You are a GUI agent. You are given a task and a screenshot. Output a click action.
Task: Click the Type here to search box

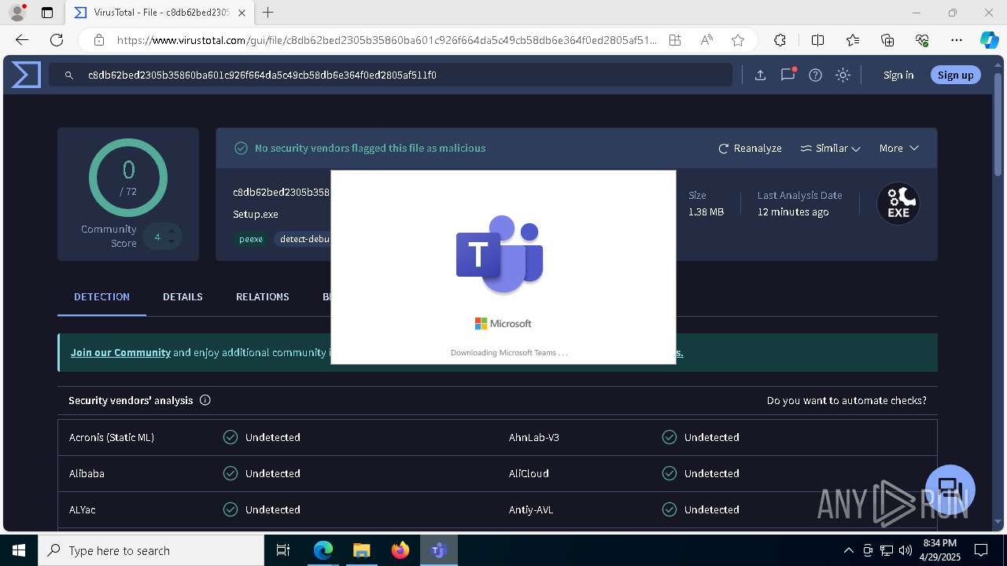[151, 550]
